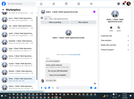Mute the chat using bell icon
134x99 pixels.
(x=111, y=28)
